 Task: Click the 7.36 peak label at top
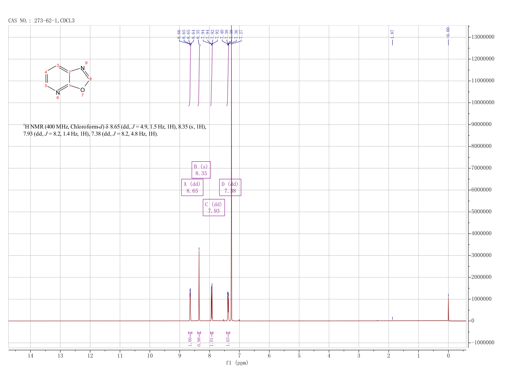coord(236,34)
